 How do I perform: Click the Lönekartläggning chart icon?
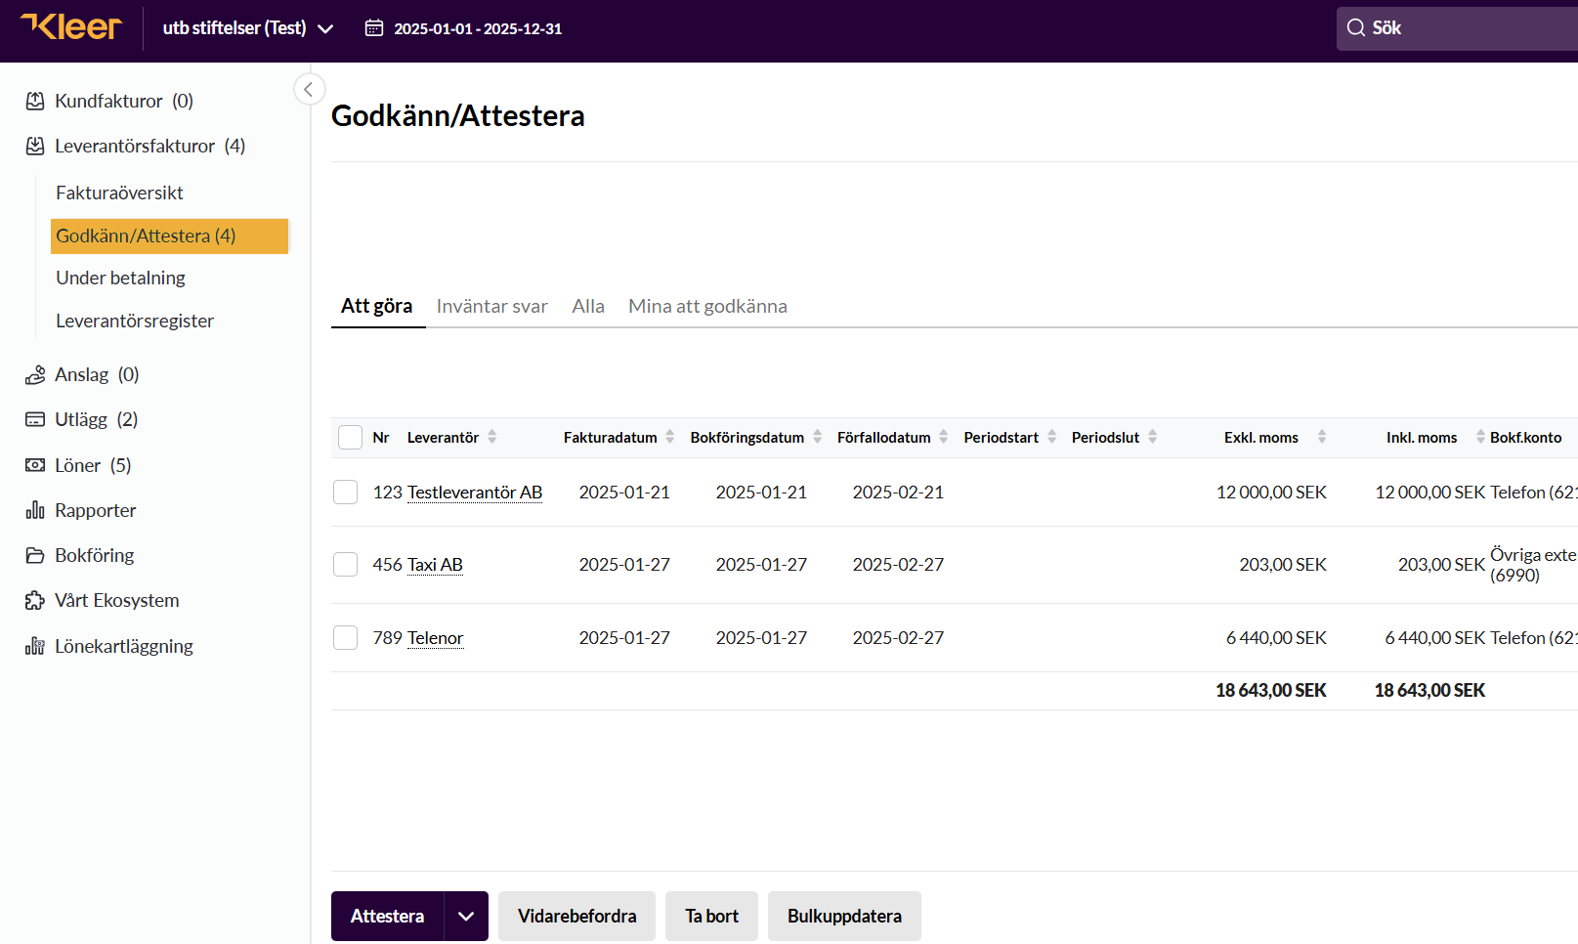35,646
